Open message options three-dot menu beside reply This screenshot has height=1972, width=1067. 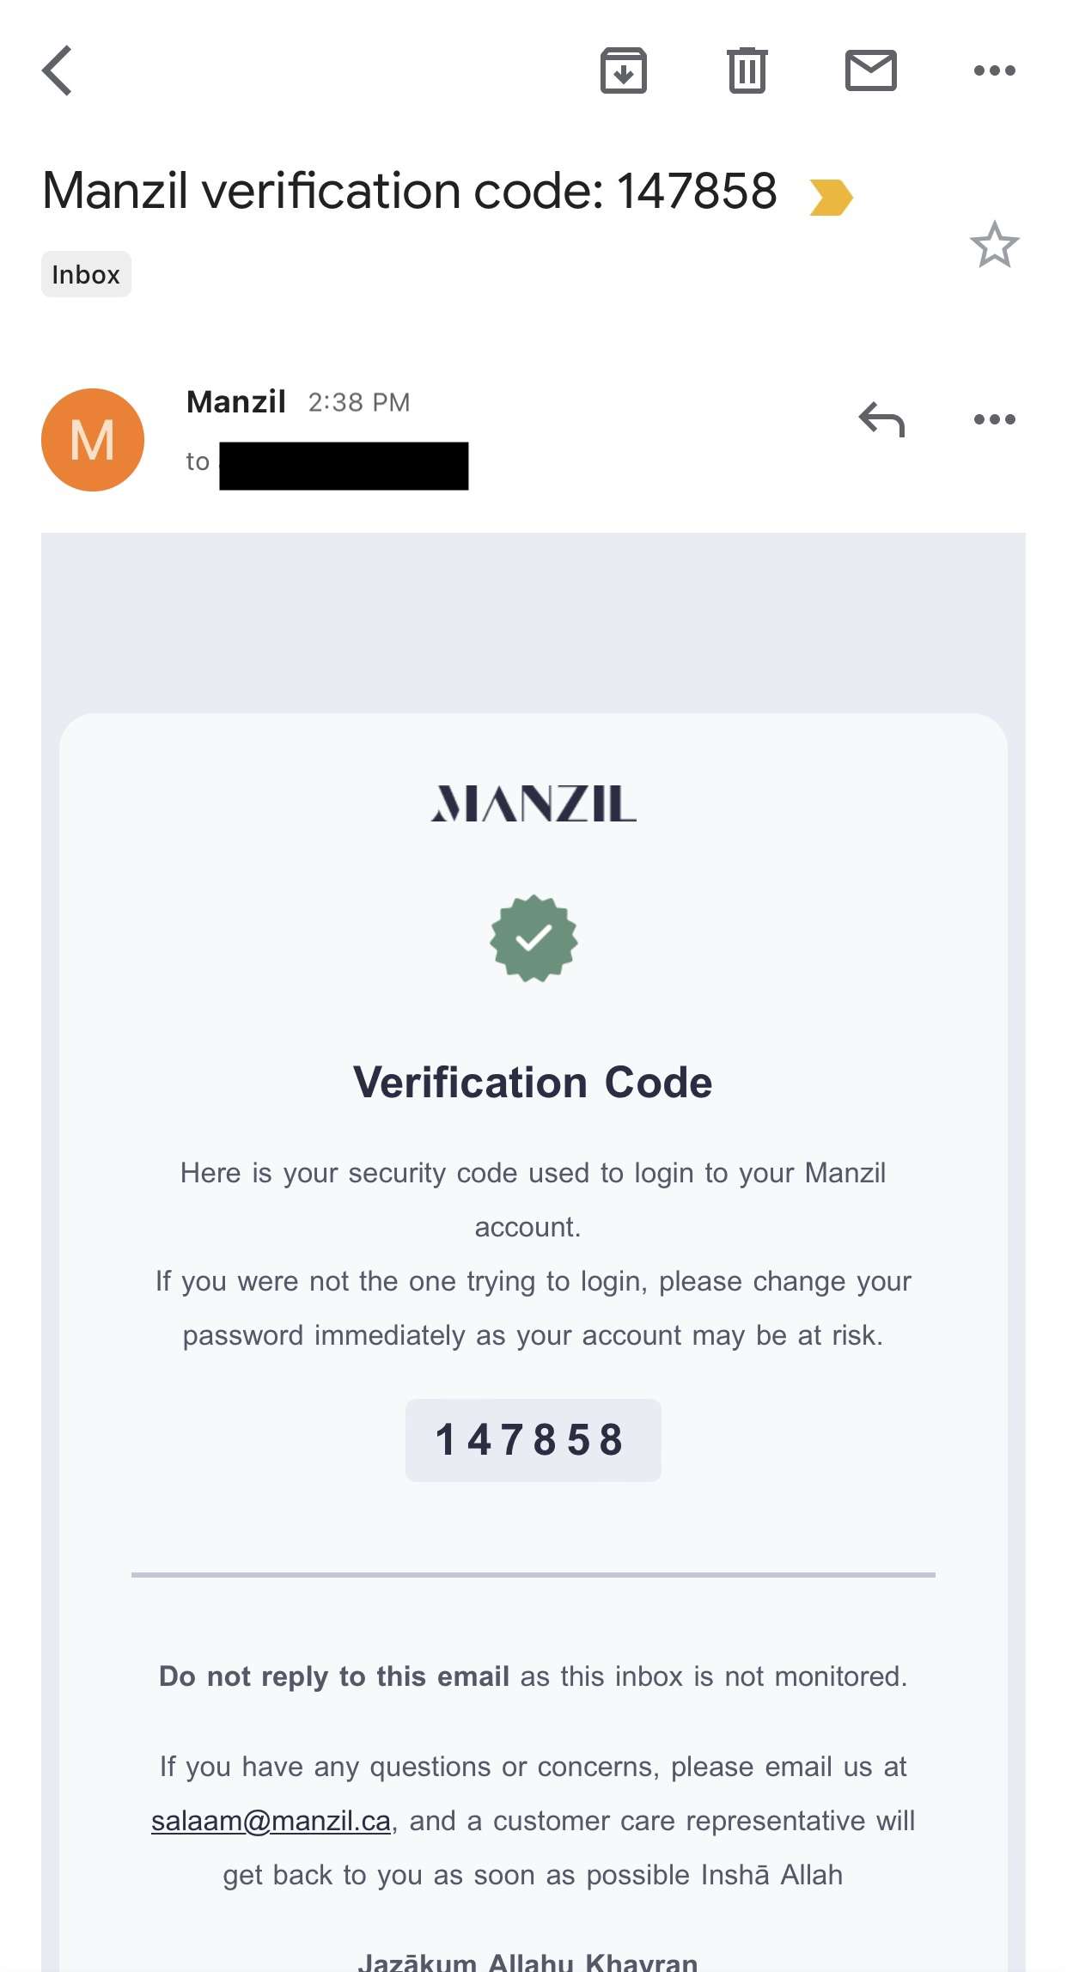tap(994, 419)
